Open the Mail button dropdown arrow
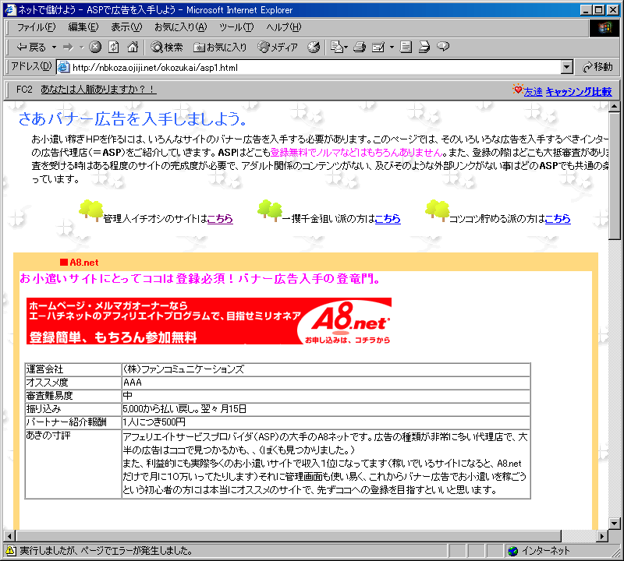 coord(346,48)
